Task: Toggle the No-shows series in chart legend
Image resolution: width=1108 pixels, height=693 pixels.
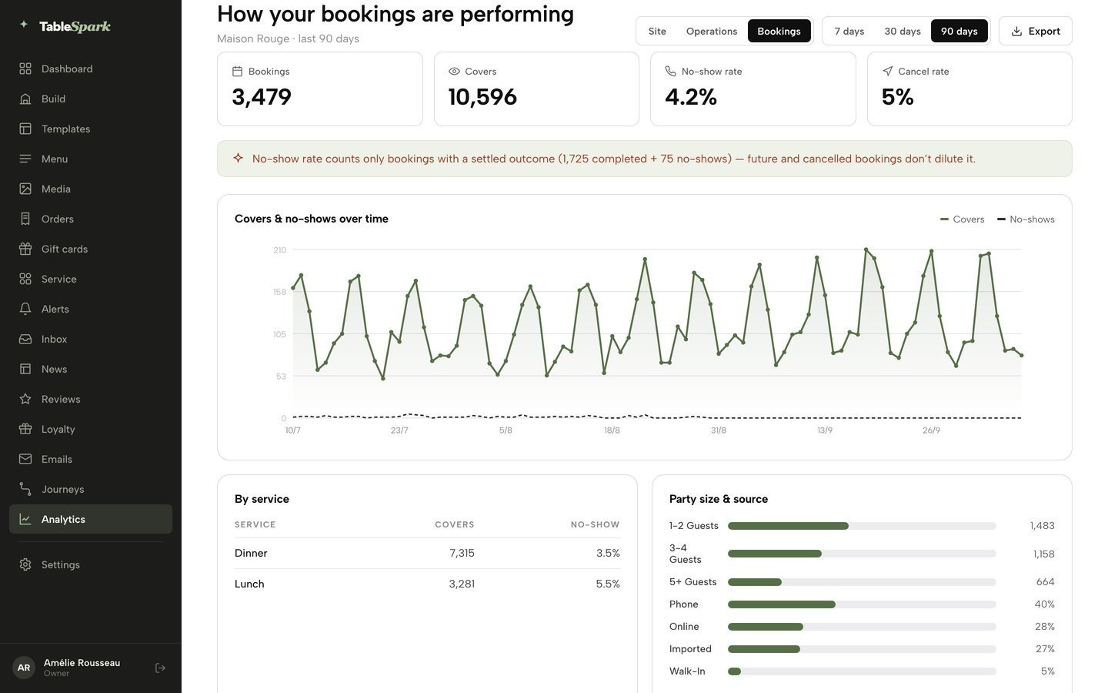Action: 1026,219
